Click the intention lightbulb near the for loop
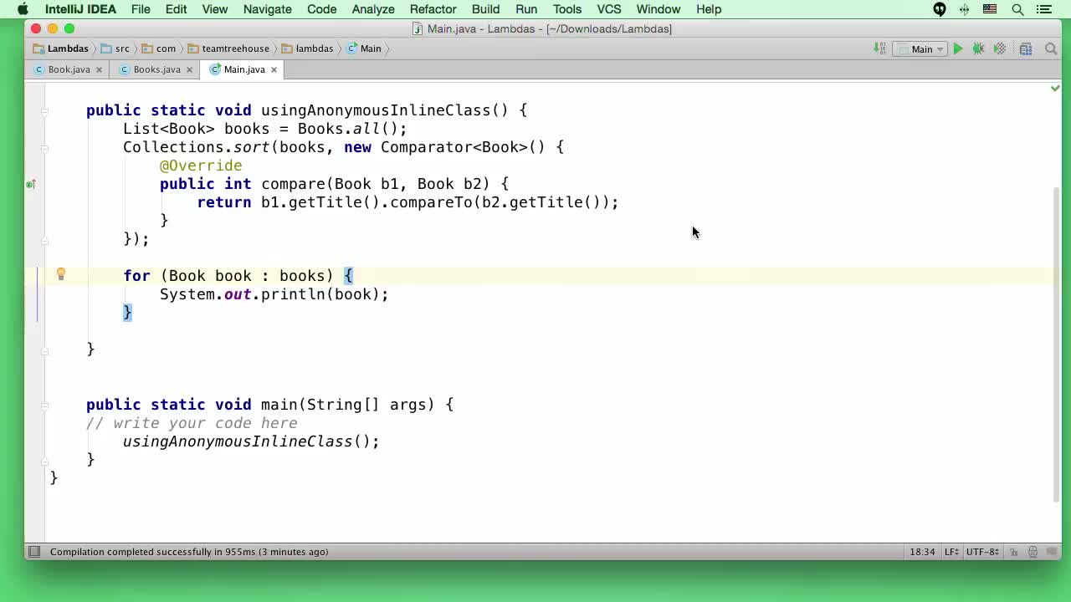The image size is (1071, 602). [x=61, y=274]
